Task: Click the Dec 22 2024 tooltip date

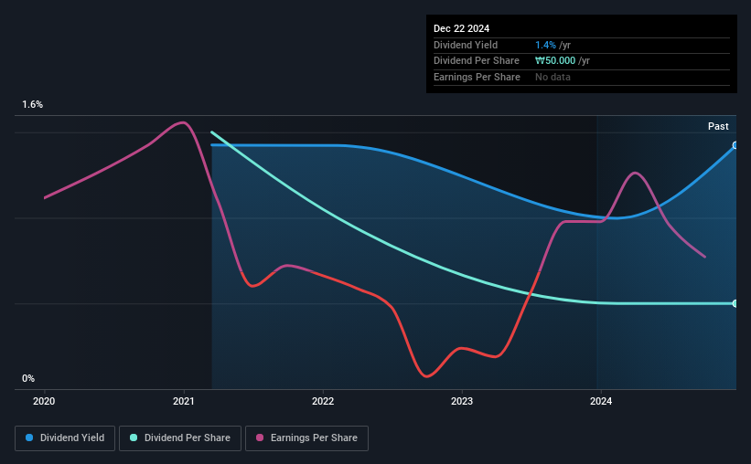Action: coord(461,28)
